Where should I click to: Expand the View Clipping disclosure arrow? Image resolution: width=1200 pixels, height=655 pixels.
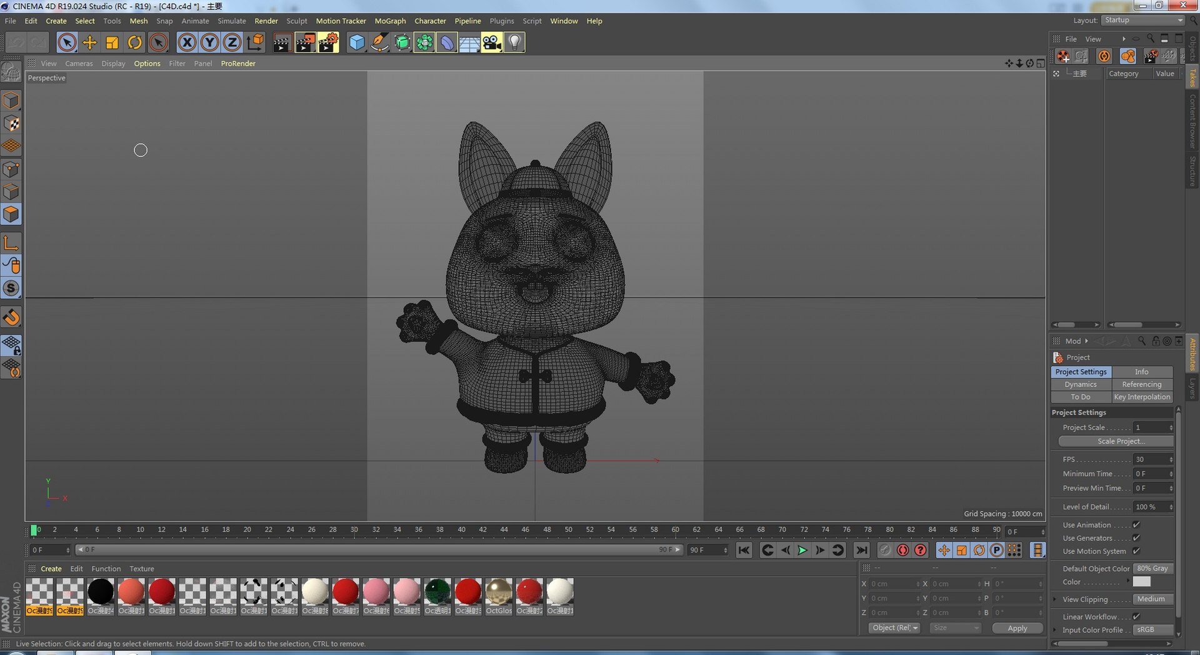click(1055, 599)
